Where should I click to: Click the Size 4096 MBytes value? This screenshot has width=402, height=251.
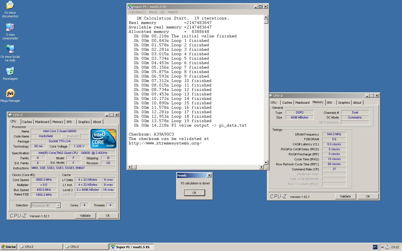(300, 117)
